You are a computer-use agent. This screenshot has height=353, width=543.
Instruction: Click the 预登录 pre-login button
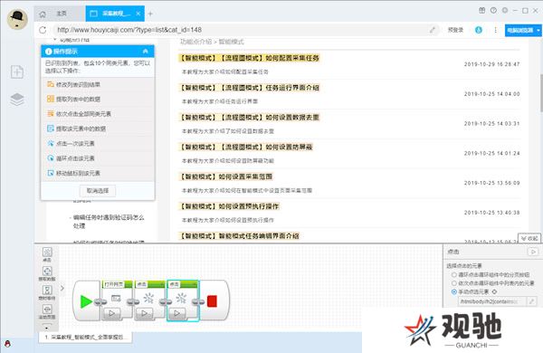(x=455, y=30)
